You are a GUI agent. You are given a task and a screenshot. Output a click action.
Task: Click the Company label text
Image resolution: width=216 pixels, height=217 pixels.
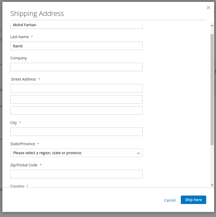(19, 58)
